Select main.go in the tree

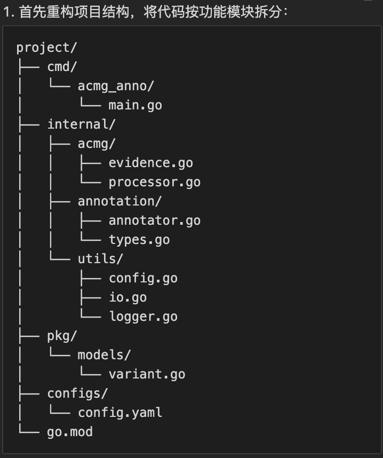[135, 105]
